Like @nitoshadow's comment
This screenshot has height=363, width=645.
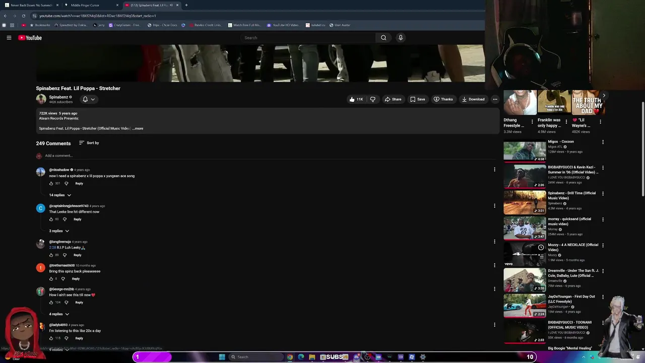click(51, 184)
